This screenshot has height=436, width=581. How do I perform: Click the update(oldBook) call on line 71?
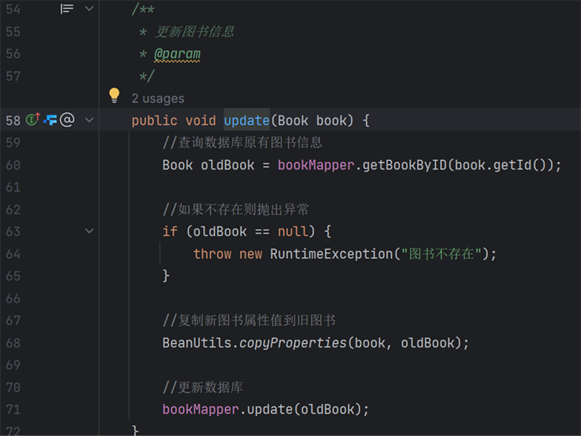[x=304, y=409]
